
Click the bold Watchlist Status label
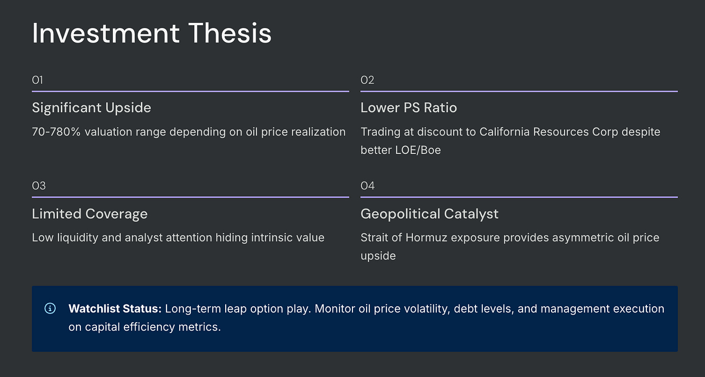click(x=115, y=309)
